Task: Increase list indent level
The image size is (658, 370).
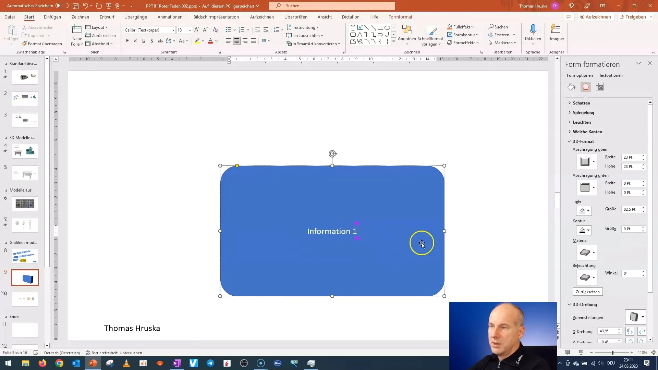Action: click(266, 30)
